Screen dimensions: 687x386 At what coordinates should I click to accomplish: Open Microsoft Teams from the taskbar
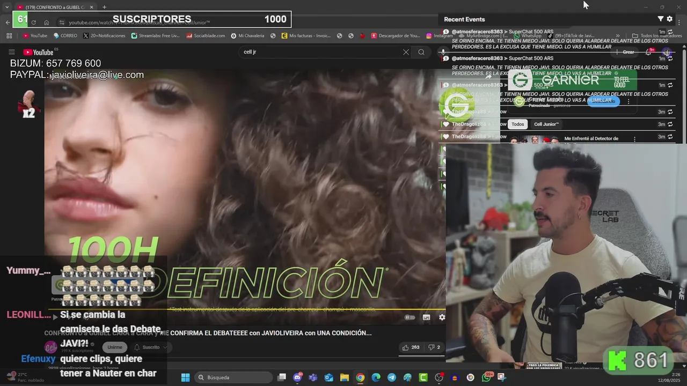point(313,377)
